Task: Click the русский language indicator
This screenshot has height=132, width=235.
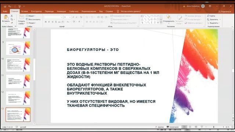Action: click(x=23, y=127)
